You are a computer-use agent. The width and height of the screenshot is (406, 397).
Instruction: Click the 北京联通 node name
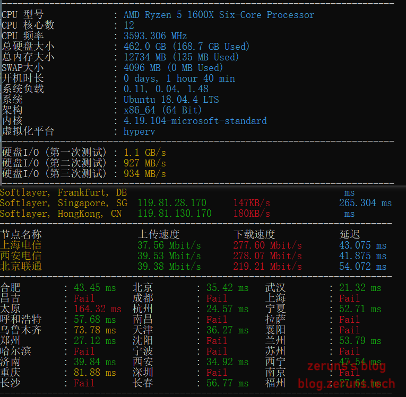pyautogui.click(x=21, y=266)
